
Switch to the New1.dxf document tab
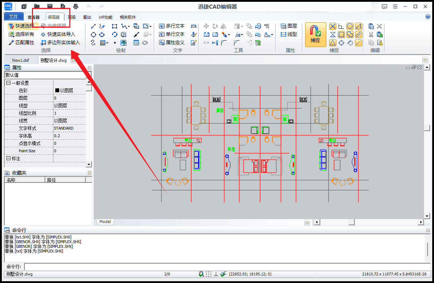tap(20, 60)
